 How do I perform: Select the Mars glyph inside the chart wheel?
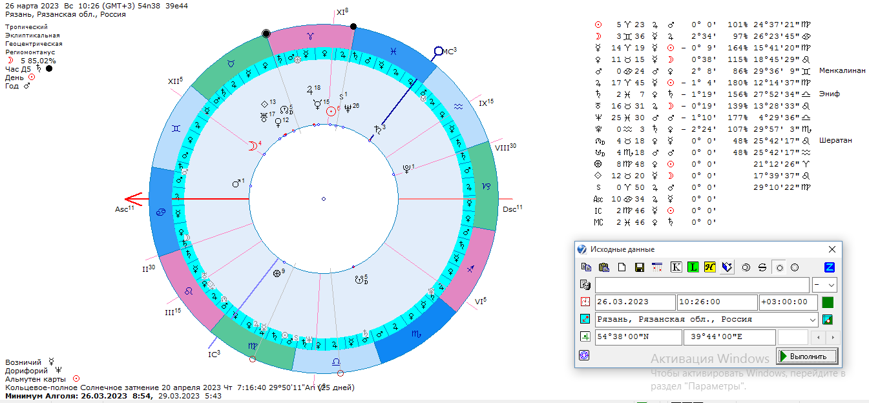(x=236, y=184)
